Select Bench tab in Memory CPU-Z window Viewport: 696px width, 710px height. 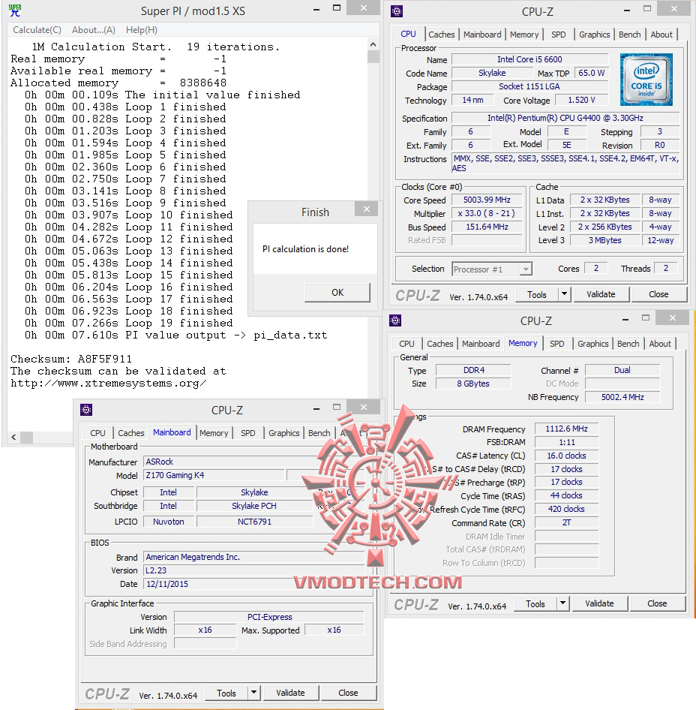[x=628, y=344]
